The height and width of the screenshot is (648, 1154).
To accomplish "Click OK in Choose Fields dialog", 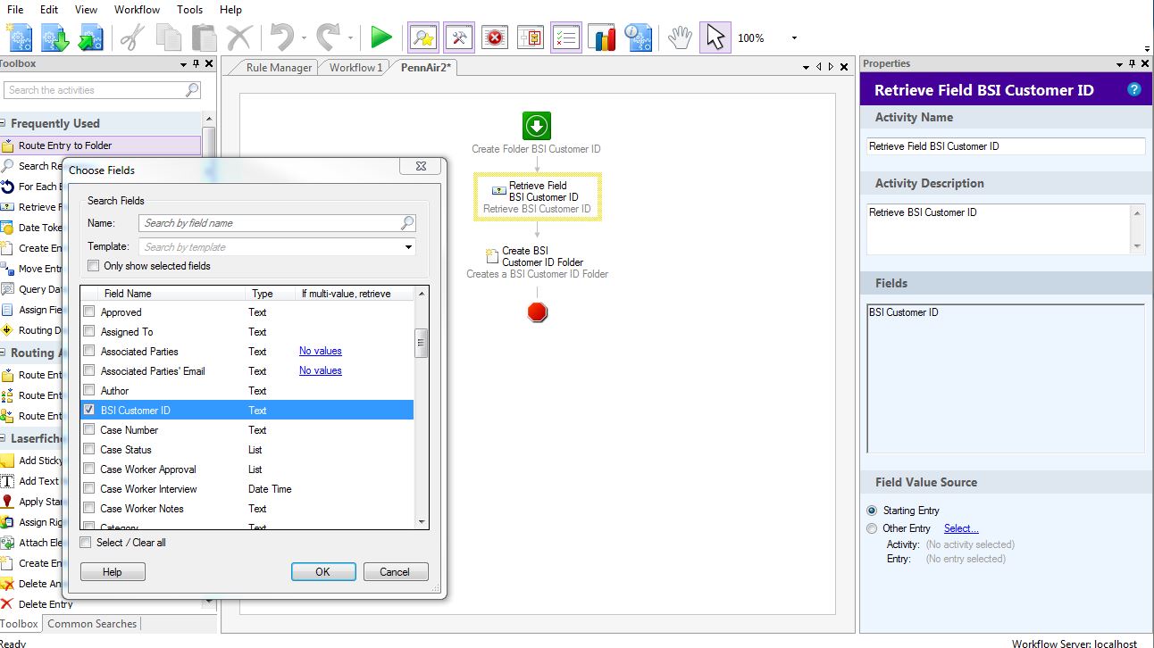I will pyautogui.click(x=322, y=571).
